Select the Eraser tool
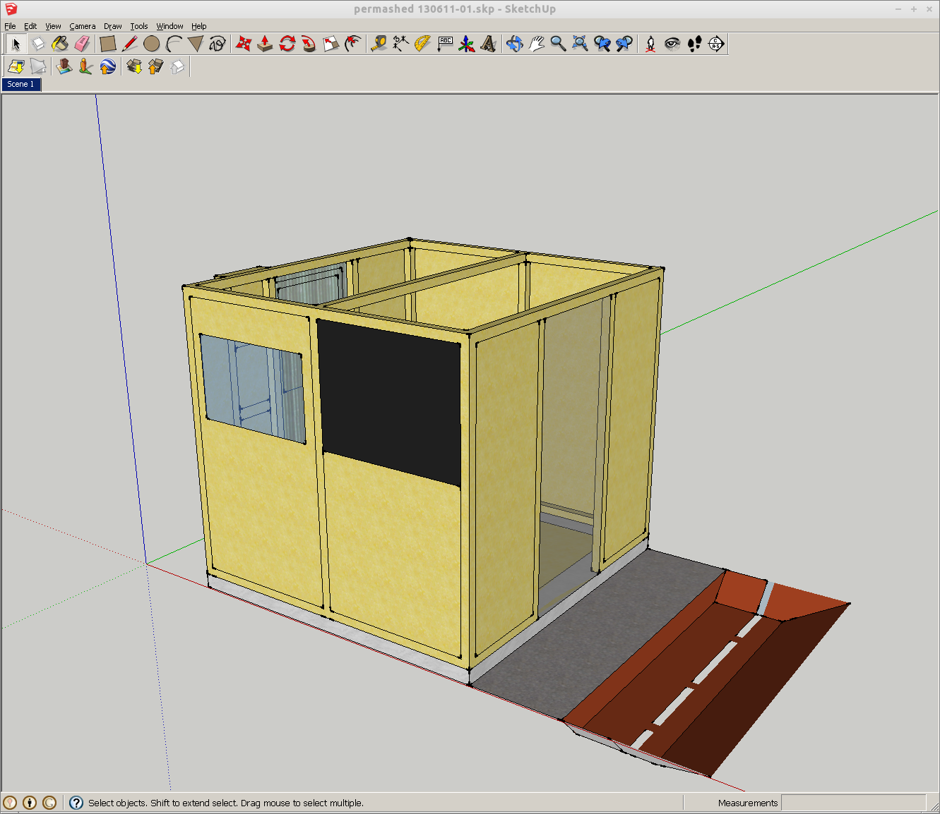940x814 pixels. (83, 44)
